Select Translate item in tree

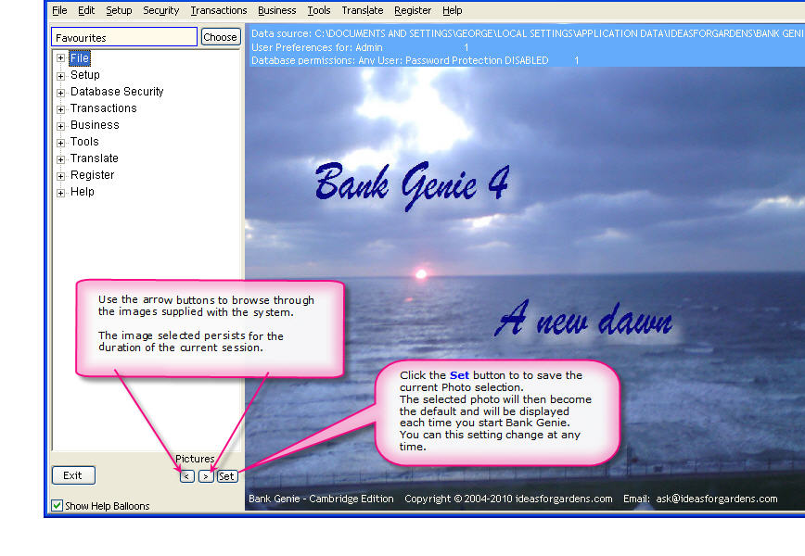coord(95,158)
